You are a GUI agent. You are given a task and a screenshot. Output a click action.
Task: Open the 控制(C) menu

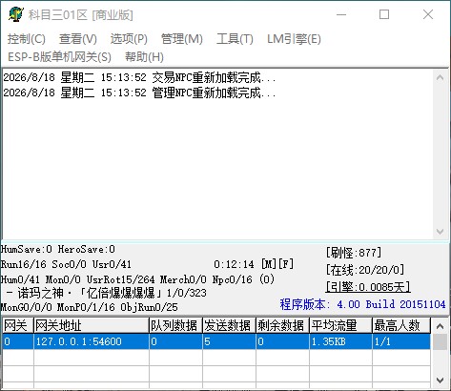tap(27, 39)
